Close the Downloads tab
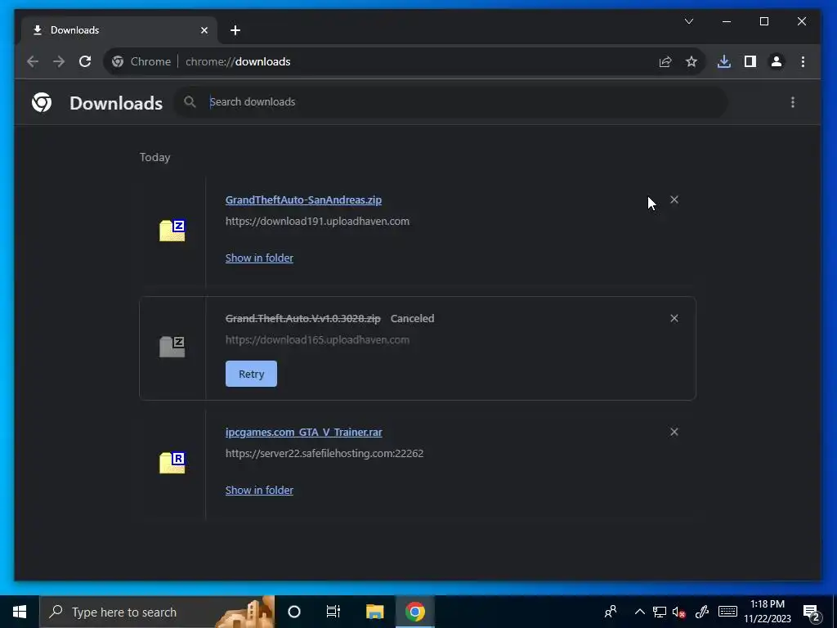This screenshot has height=628, width=837. pyautogui.click(x=204, y=30)
